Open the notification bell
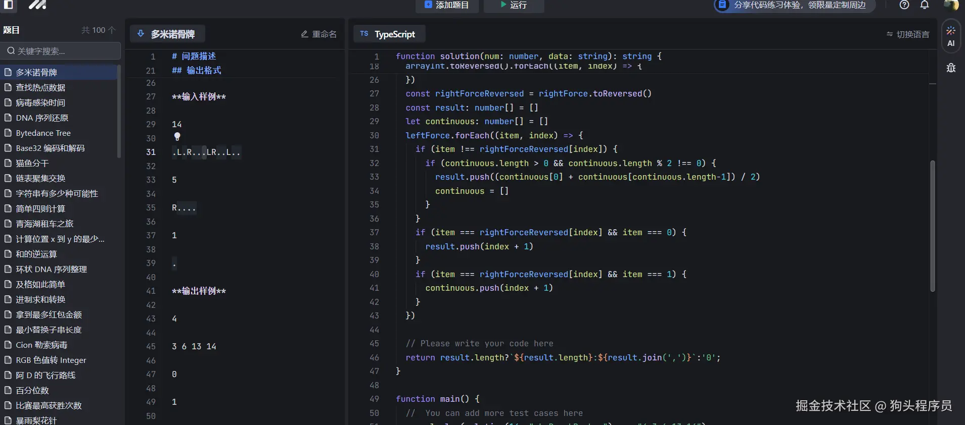The image size is (965, 425). 925,5
